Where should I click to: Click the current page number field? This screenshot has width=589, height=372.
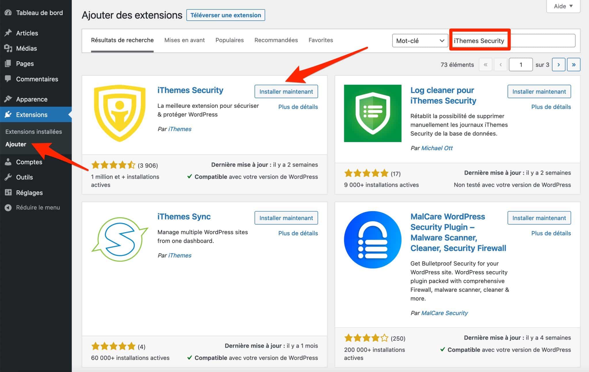coord(521,65)
